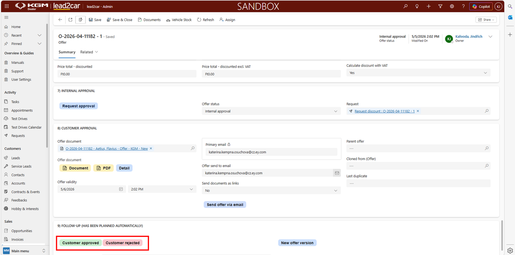The width and height of the screenshot is (515, 255).
Task: Click the search magnifier in top bar
Action: coord(406,6)
